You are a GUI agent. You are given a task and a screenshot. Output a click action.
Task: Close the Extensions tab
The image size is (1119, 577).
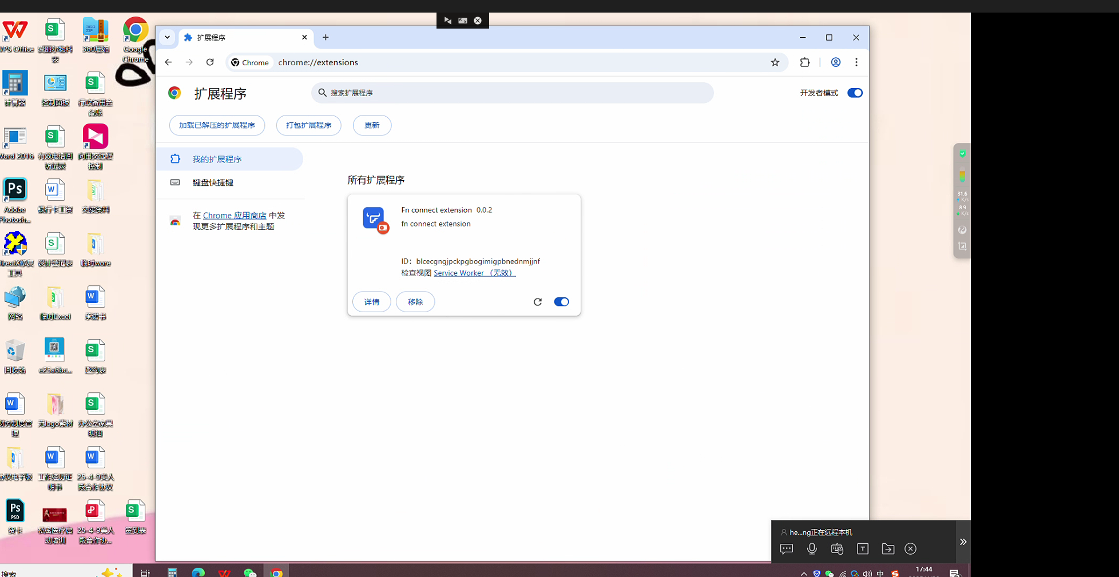[x=304, y=37]
